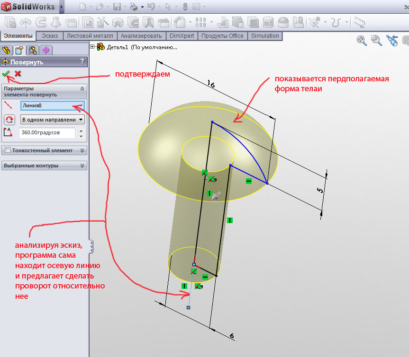Viewport: 409px width, 357px height.
Task: Select the Simulation tab
Action: click(265, 36)
